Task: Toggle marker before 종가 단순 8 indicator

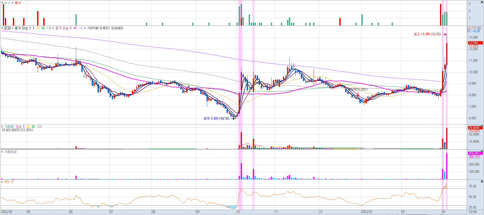Action: click(x=53, y=28)
